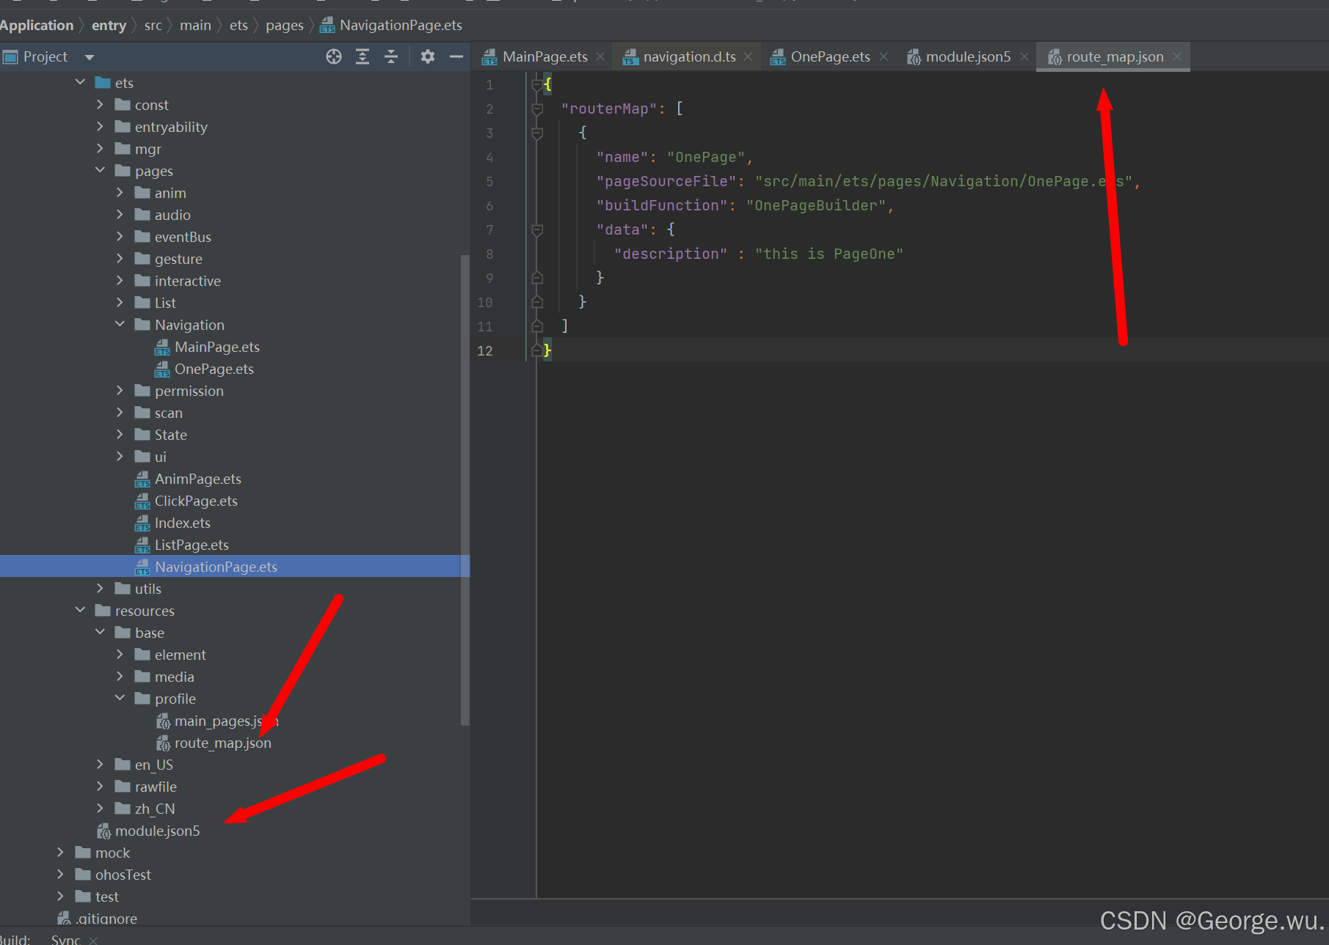Expand the entryability folder

tap(101, 127)
